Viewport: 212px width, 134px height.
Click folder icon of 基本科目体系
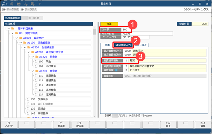click(13, 29)
